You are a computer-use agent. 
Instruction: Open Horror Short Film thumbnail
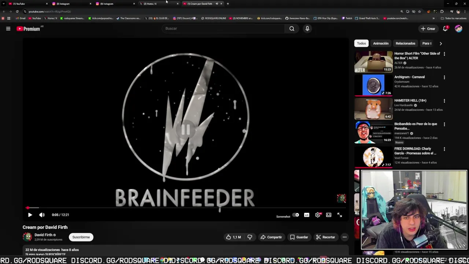pyautogui.click(x=373, y=62)
